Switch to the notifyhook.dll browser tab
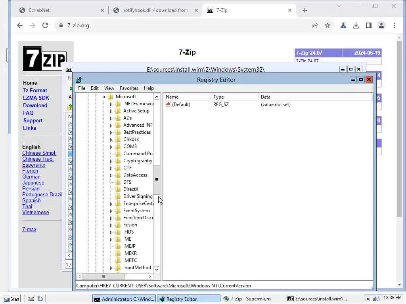The height and width of the screenshot is (304, 406). click(155, 10)
